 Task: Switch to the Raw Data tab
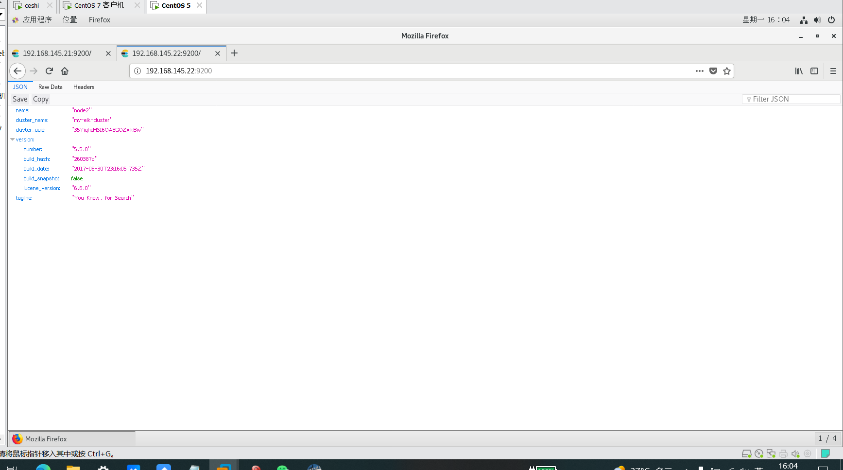[51, 87]
